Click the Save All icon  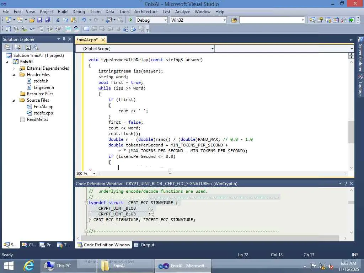pos(48,20)
